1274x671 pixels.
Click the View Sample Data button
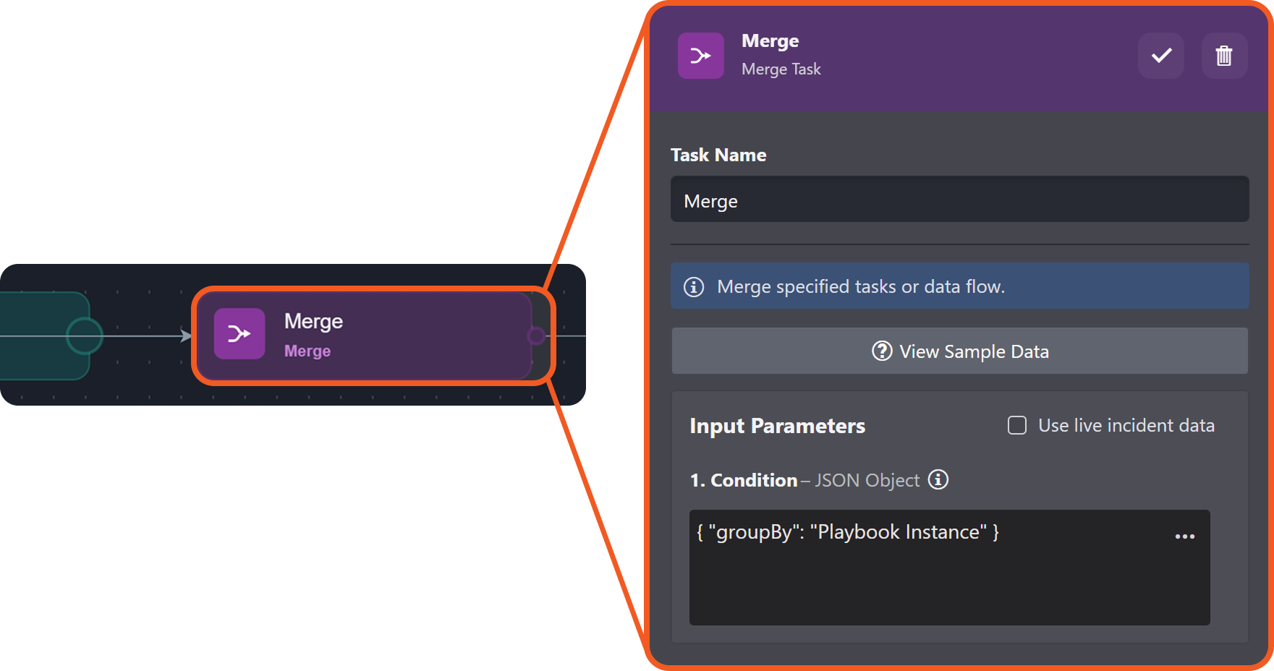pyautogui.click(x=959, y=351)
